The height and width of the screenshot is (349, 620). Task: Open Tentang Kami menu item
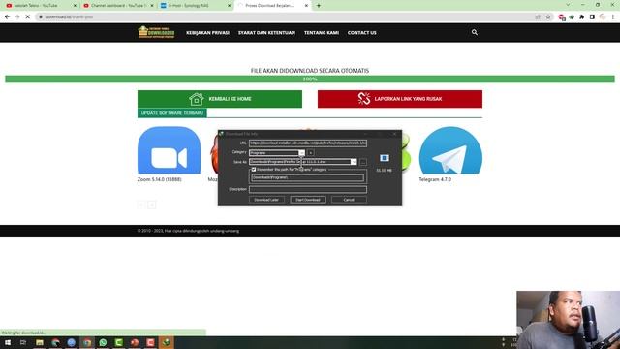click(322, 33)
